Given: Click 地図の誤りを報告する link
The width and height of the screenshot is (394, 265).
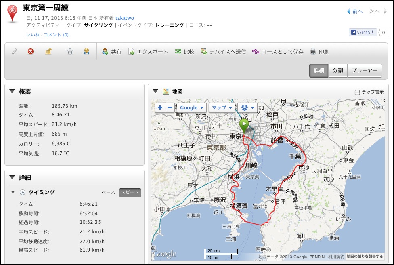Looking at the screenshot, I should click(365, 257).
